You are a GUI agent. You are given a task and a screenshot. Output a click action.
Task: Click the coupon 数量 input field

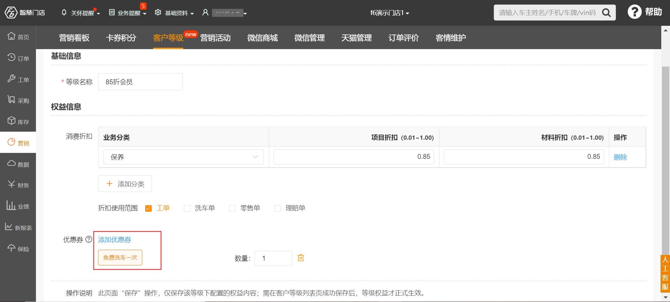point(273,258)
